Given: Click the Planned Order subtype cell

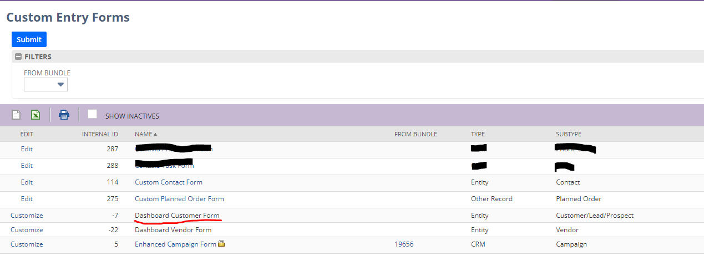Looking at the screenshot, I should (579, 199).
